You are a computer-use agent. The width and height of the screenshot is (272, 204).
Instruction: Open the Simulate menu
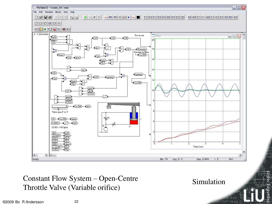click(x=49, y=12)
